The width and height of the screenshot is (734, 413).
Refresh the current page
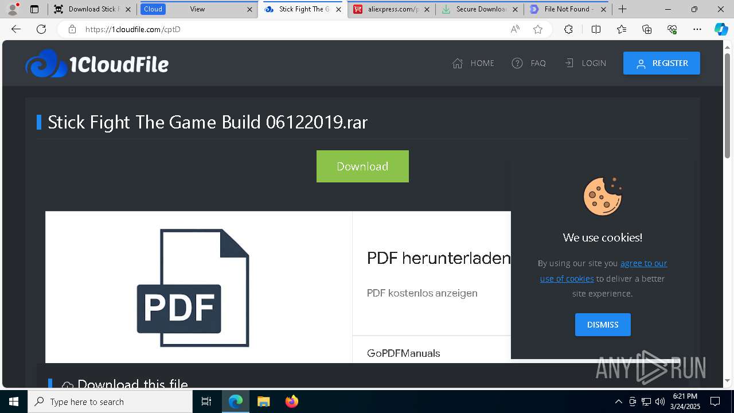coord(41,29)
